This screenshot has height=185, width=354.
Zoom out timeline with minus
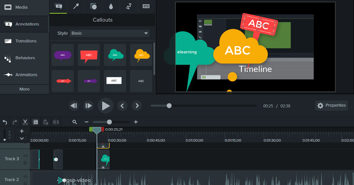[x=86, y=122]
